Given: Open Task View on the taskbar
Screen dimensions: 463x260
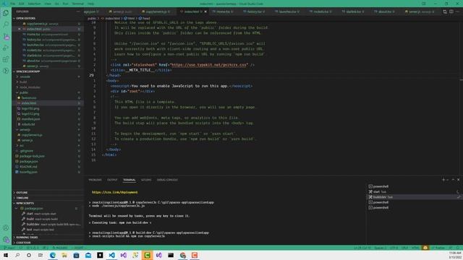Looking at the screenshot, I should pyautogui.click(x=41, y=255).
